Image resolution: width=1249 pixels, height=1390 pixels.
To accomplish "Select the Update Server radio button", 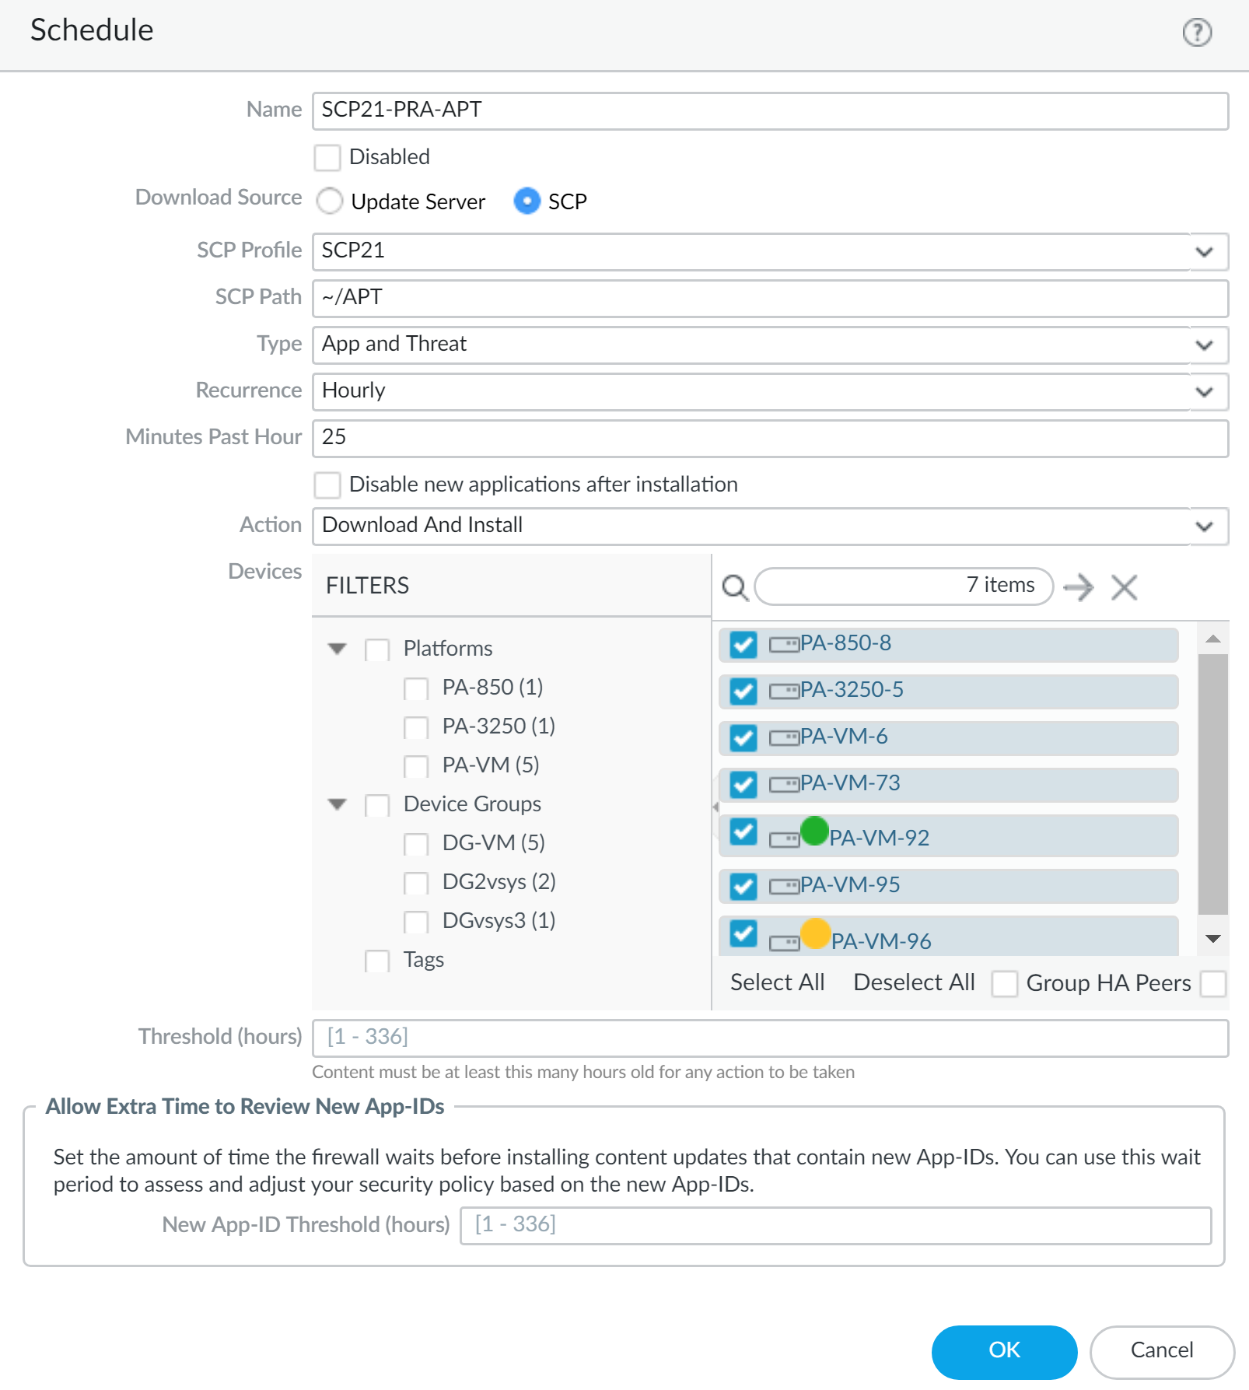I will pyautogui.click(x=330, y=201).
